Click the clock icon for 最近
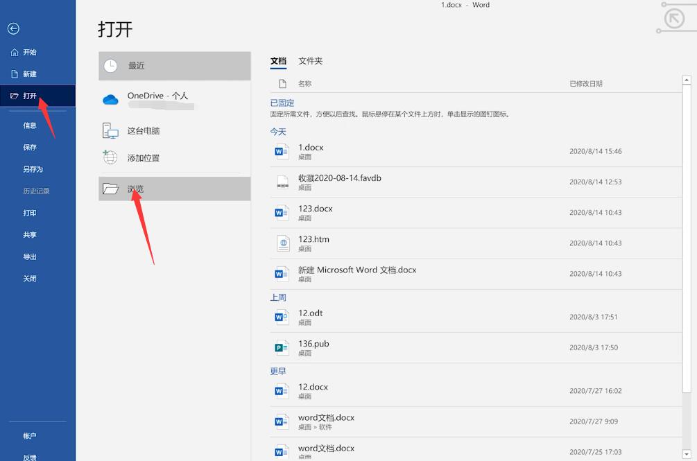The width and height of the screenshot is (697, 461). tap(110, 66)
